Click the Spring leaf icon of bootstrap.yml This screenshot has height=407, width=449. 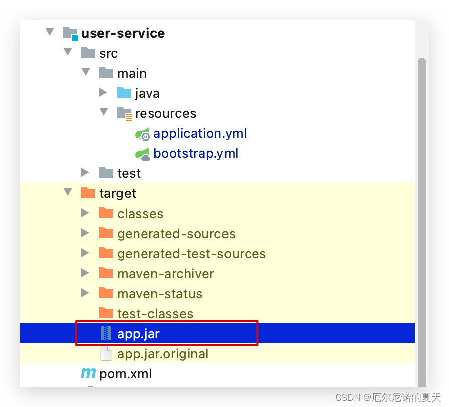click(x=142, y=154)
